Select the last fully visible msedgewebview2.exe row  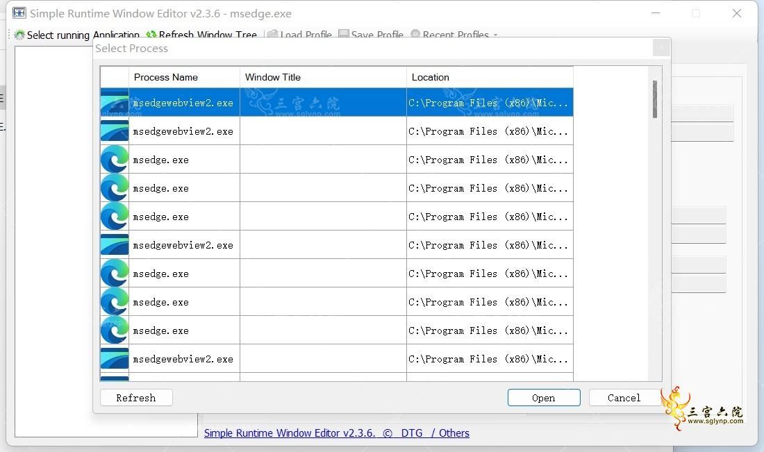pos(337,359)
